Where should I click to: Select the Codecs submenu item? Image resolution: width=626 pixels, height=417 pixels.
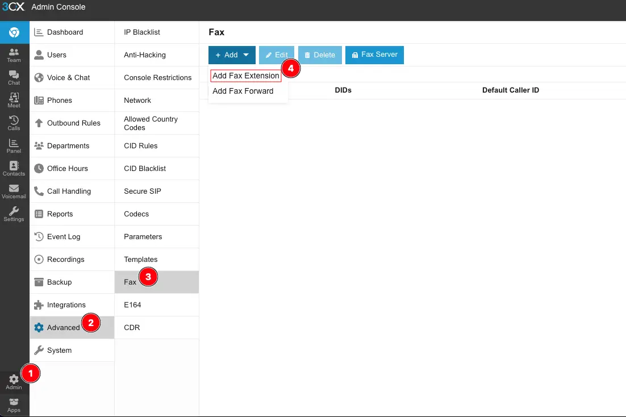click(x=136, y=214)
